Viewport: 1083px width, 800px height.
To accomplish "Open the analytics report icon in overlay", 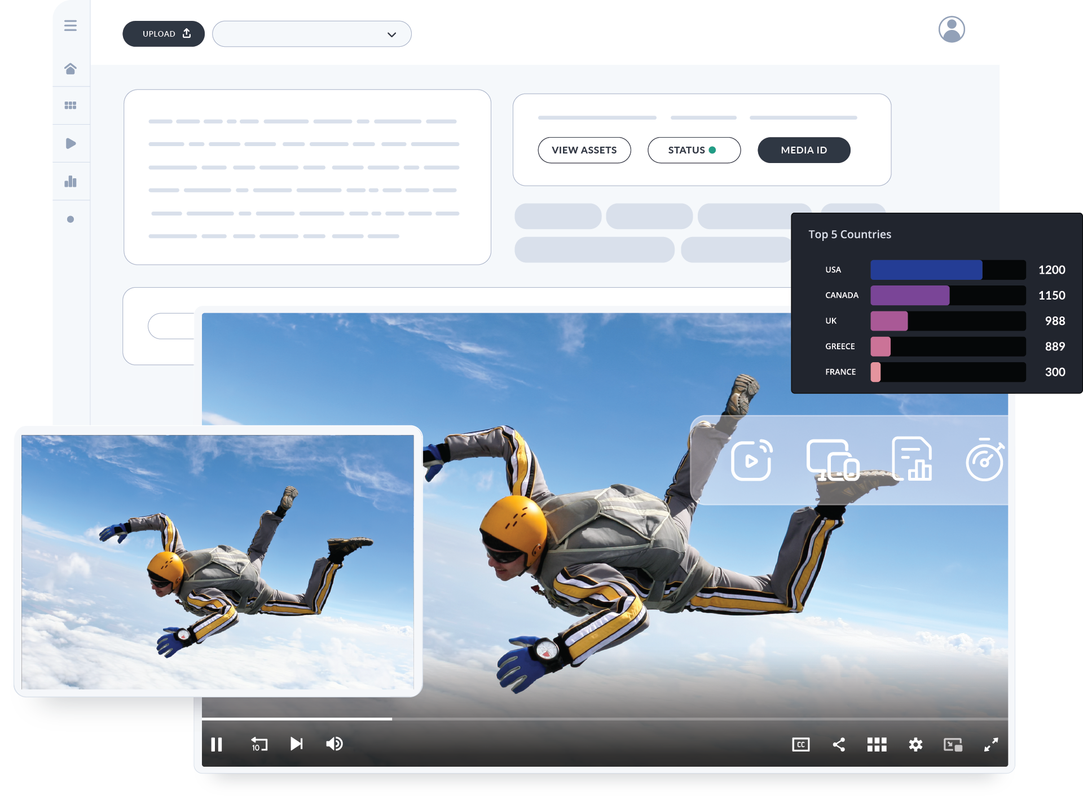I will pos(912,460).
